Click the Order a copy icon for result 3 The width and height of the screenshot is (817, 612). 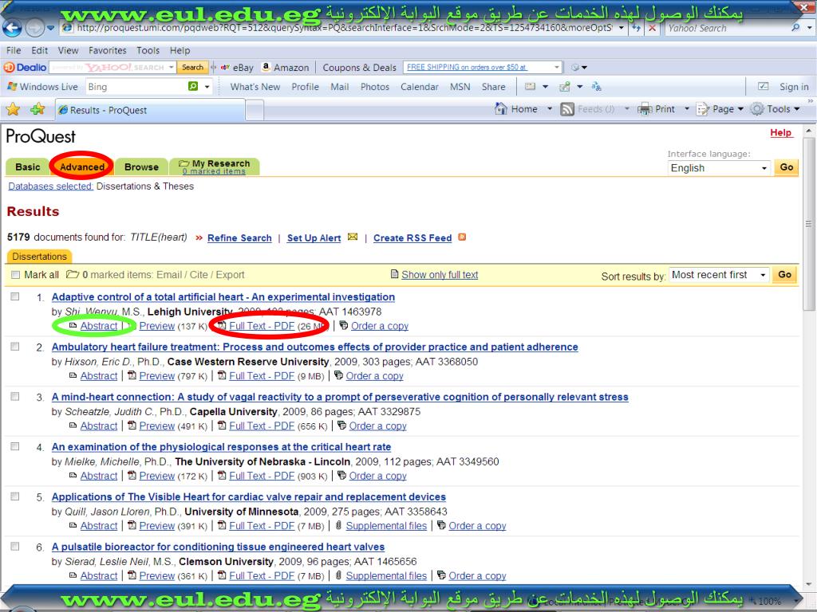click(x=341, y=426)
